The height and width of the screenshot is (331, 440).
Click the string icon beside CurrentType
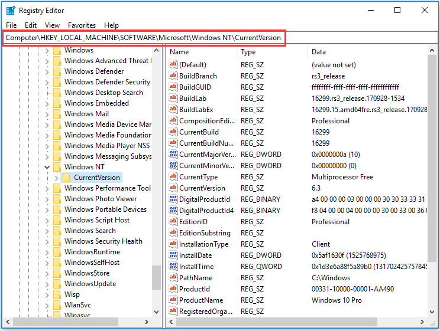(x=173, y=176)
